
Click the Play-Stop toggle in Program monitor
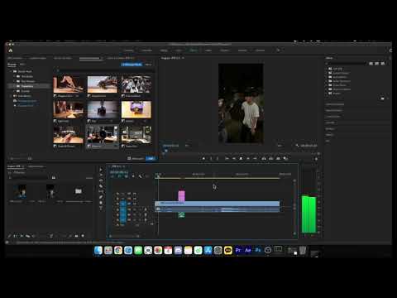(x=241, y=159)
